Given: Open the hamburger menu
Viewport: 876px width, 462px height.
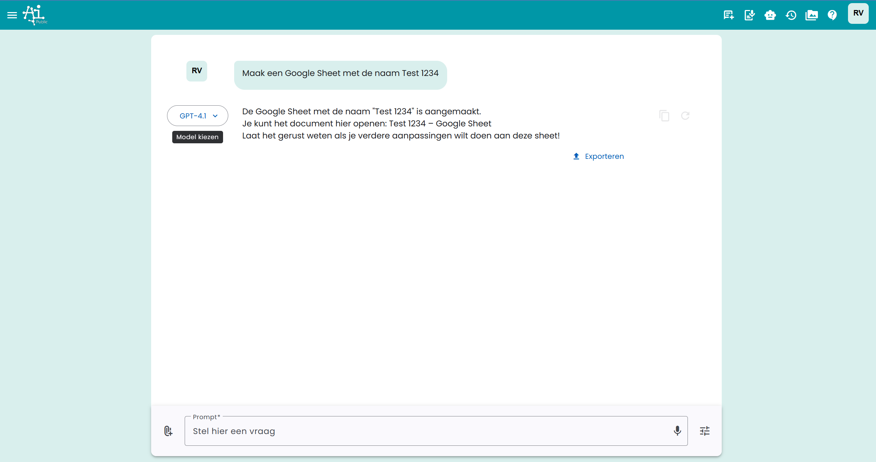Looking at the screenshot, I should (12, 15).
